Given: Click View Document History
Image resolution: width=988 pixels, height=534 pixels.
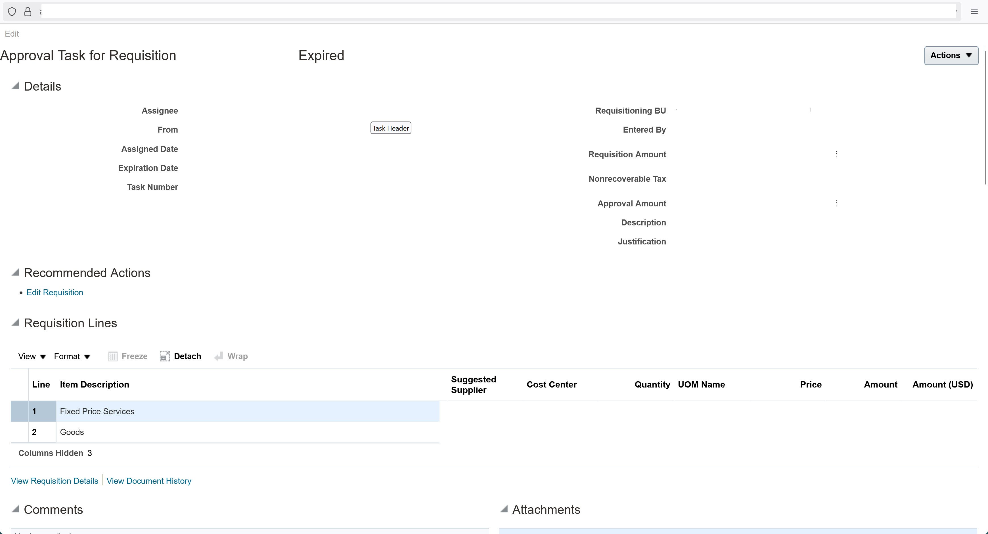Looking at the screenshot, I should coord(149,481).
